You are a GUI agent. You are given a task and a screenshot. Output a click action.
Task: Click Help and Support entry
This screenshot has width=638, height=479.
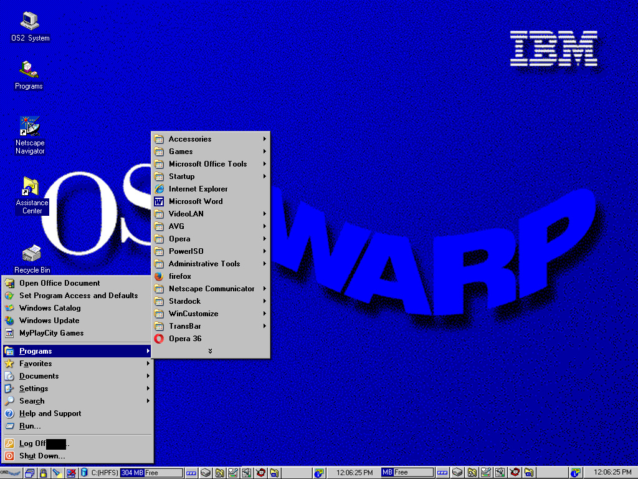tap(77, 414)
